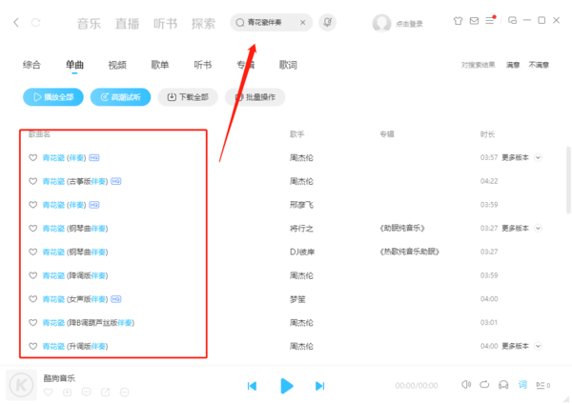
Task: Rate search results as 满意
Action: [513, 65]
